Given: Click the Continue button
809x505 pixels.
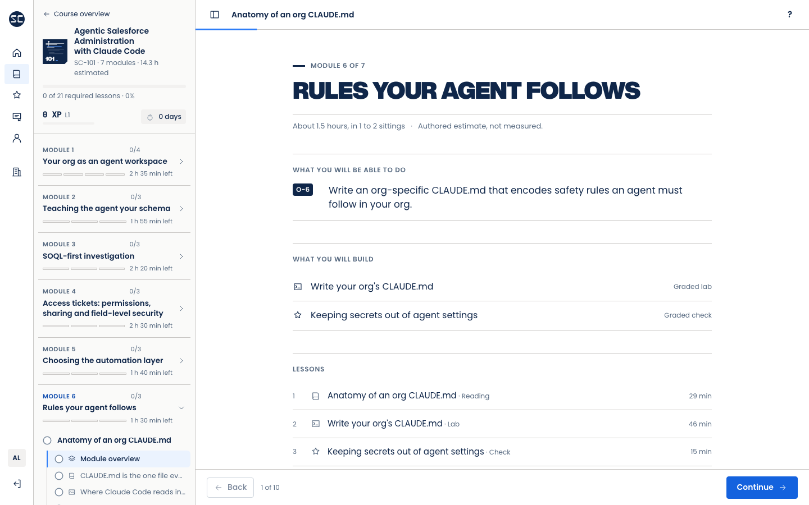Looking at the screenshot, I should (762, 488).
